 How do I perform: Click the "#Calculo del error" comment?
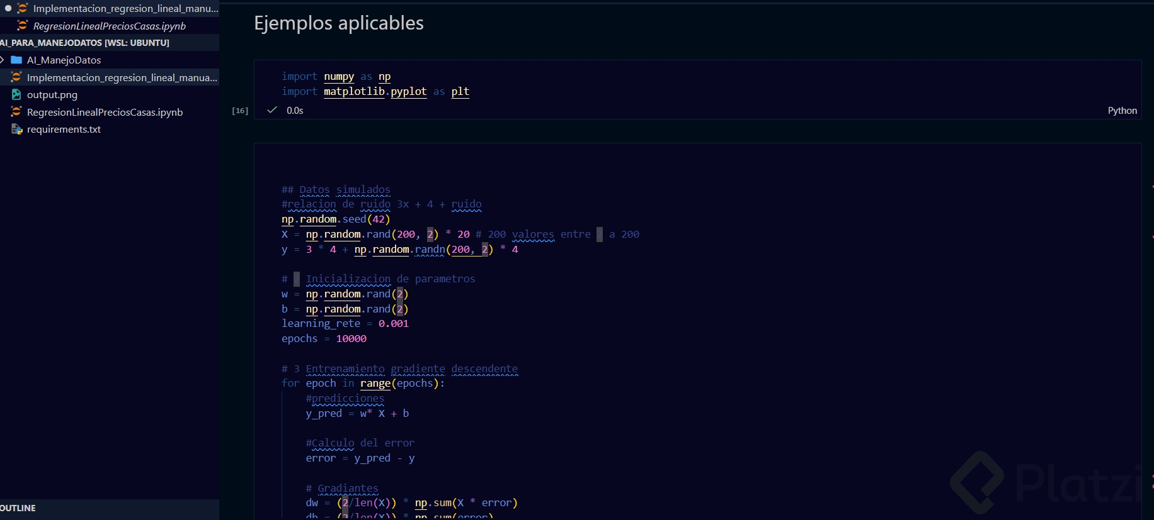(360, 443)
